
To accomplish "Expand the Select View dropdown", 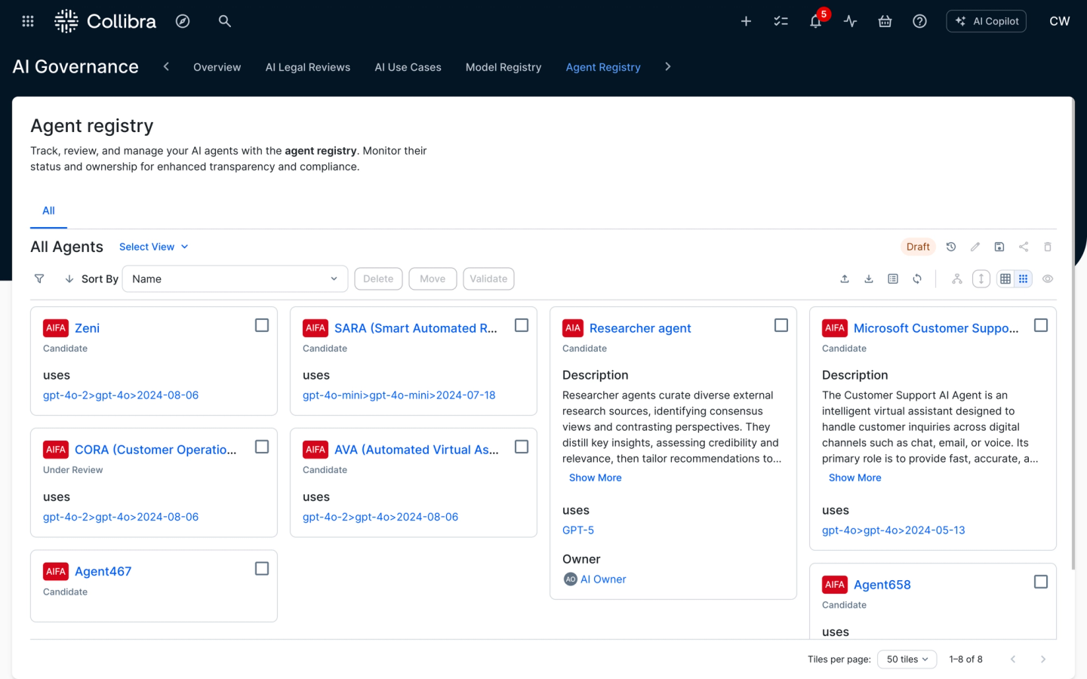I will (153, 247).
